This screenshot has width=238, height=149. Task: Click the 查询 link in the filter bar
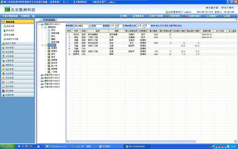click(x=153, y=26)
